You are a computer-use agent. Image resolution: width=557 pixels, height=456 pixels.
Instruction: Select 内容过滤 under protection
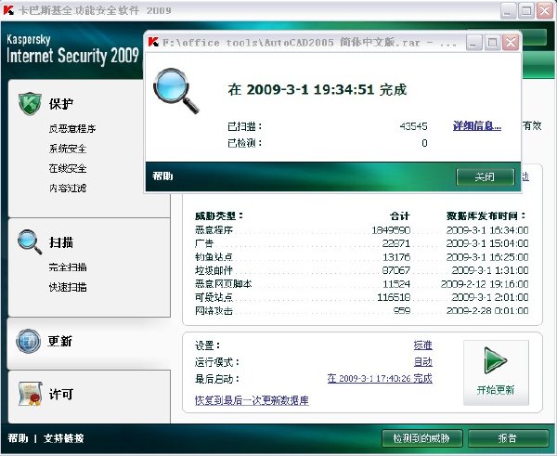point(68,188)
